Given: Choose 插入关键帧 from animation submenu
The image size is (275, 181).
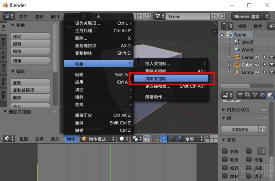Looking at the screenshot, I should click(x=171, y=64).
